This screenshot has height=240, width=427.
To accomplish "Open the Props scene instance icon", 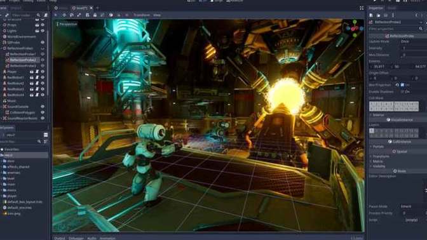I will click(x=37, y=25).
